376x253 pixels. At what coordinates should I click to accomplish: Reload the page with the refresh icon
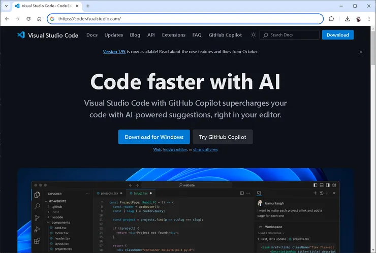click(28, 19)
